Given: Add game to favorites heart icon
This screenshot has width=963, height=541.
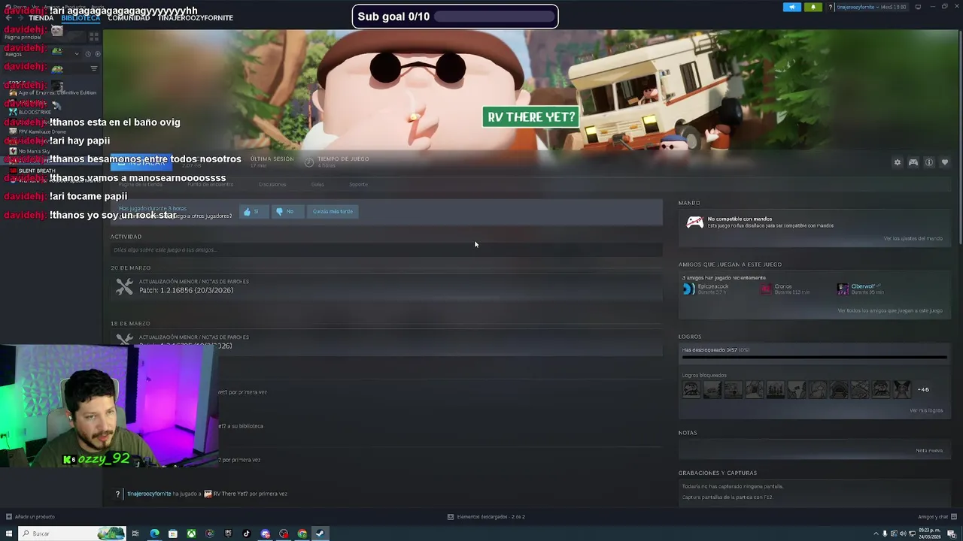Looking at the screenshot, I should coord(945,162).
